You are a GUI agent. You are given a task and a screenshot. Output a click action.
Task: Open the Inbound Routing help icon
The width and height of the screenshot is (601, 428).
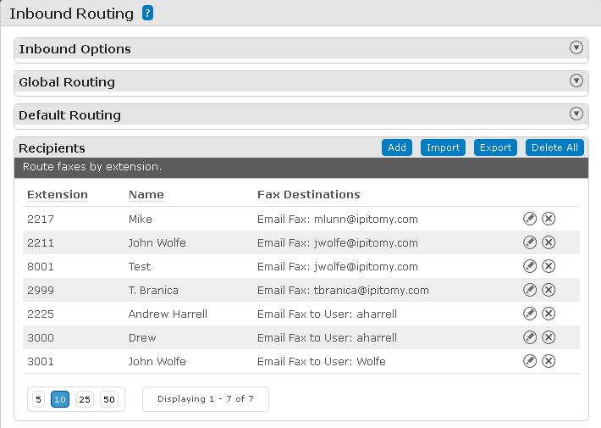pyautogui.click(x=147, y=13)
